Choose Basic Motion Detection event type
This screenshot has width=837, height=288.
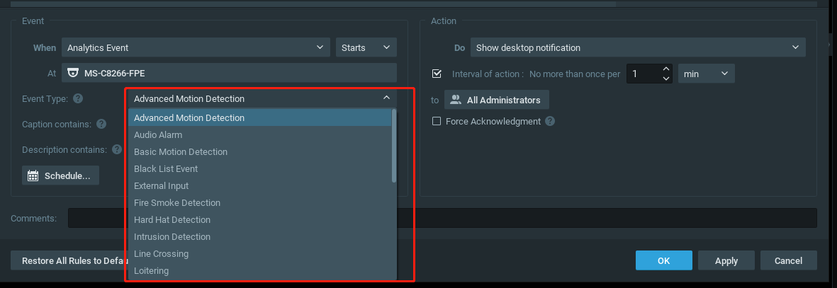coord(260,152)
